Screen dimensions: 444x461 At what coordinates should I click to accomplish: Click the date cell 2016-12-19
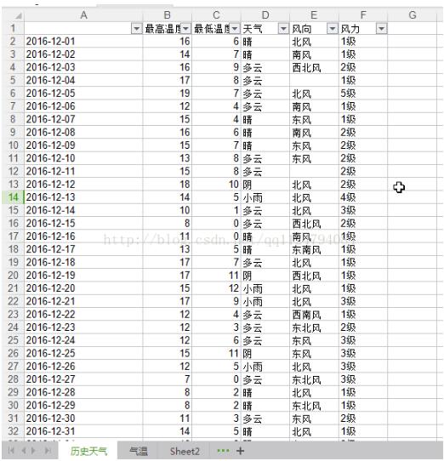pyautogui.click(x=83, y=276)
